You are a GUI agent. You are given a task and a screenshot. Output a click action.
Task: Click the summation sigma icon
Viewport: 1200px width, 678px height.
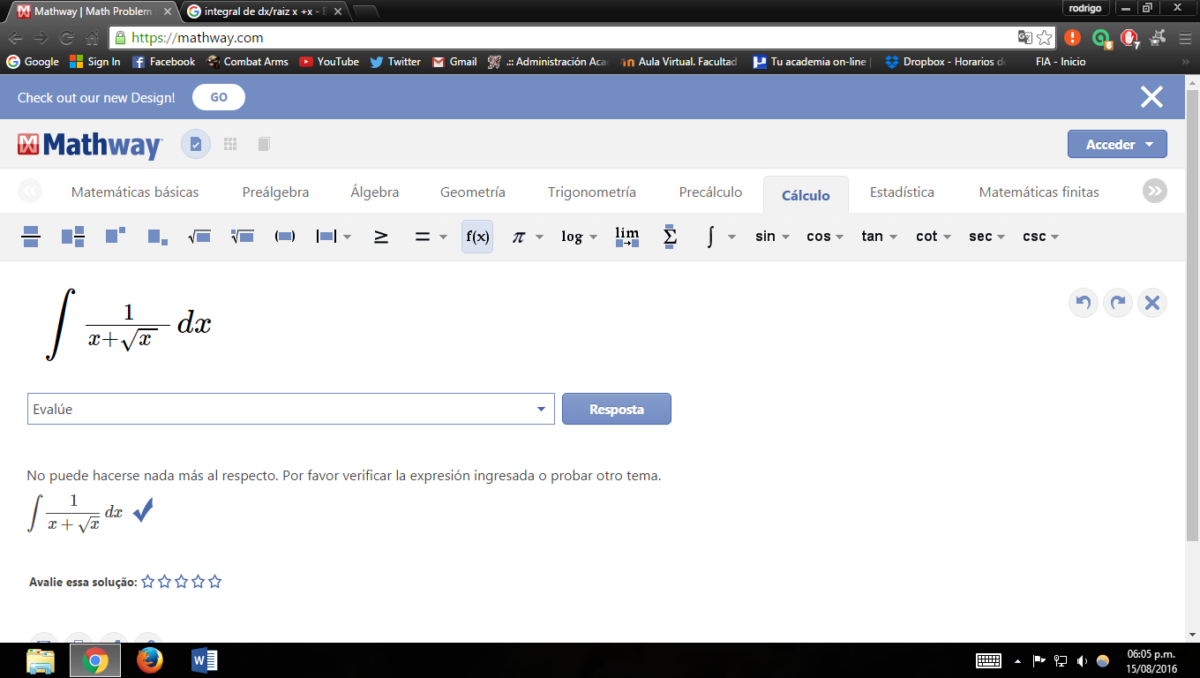[x=670, y=237]
